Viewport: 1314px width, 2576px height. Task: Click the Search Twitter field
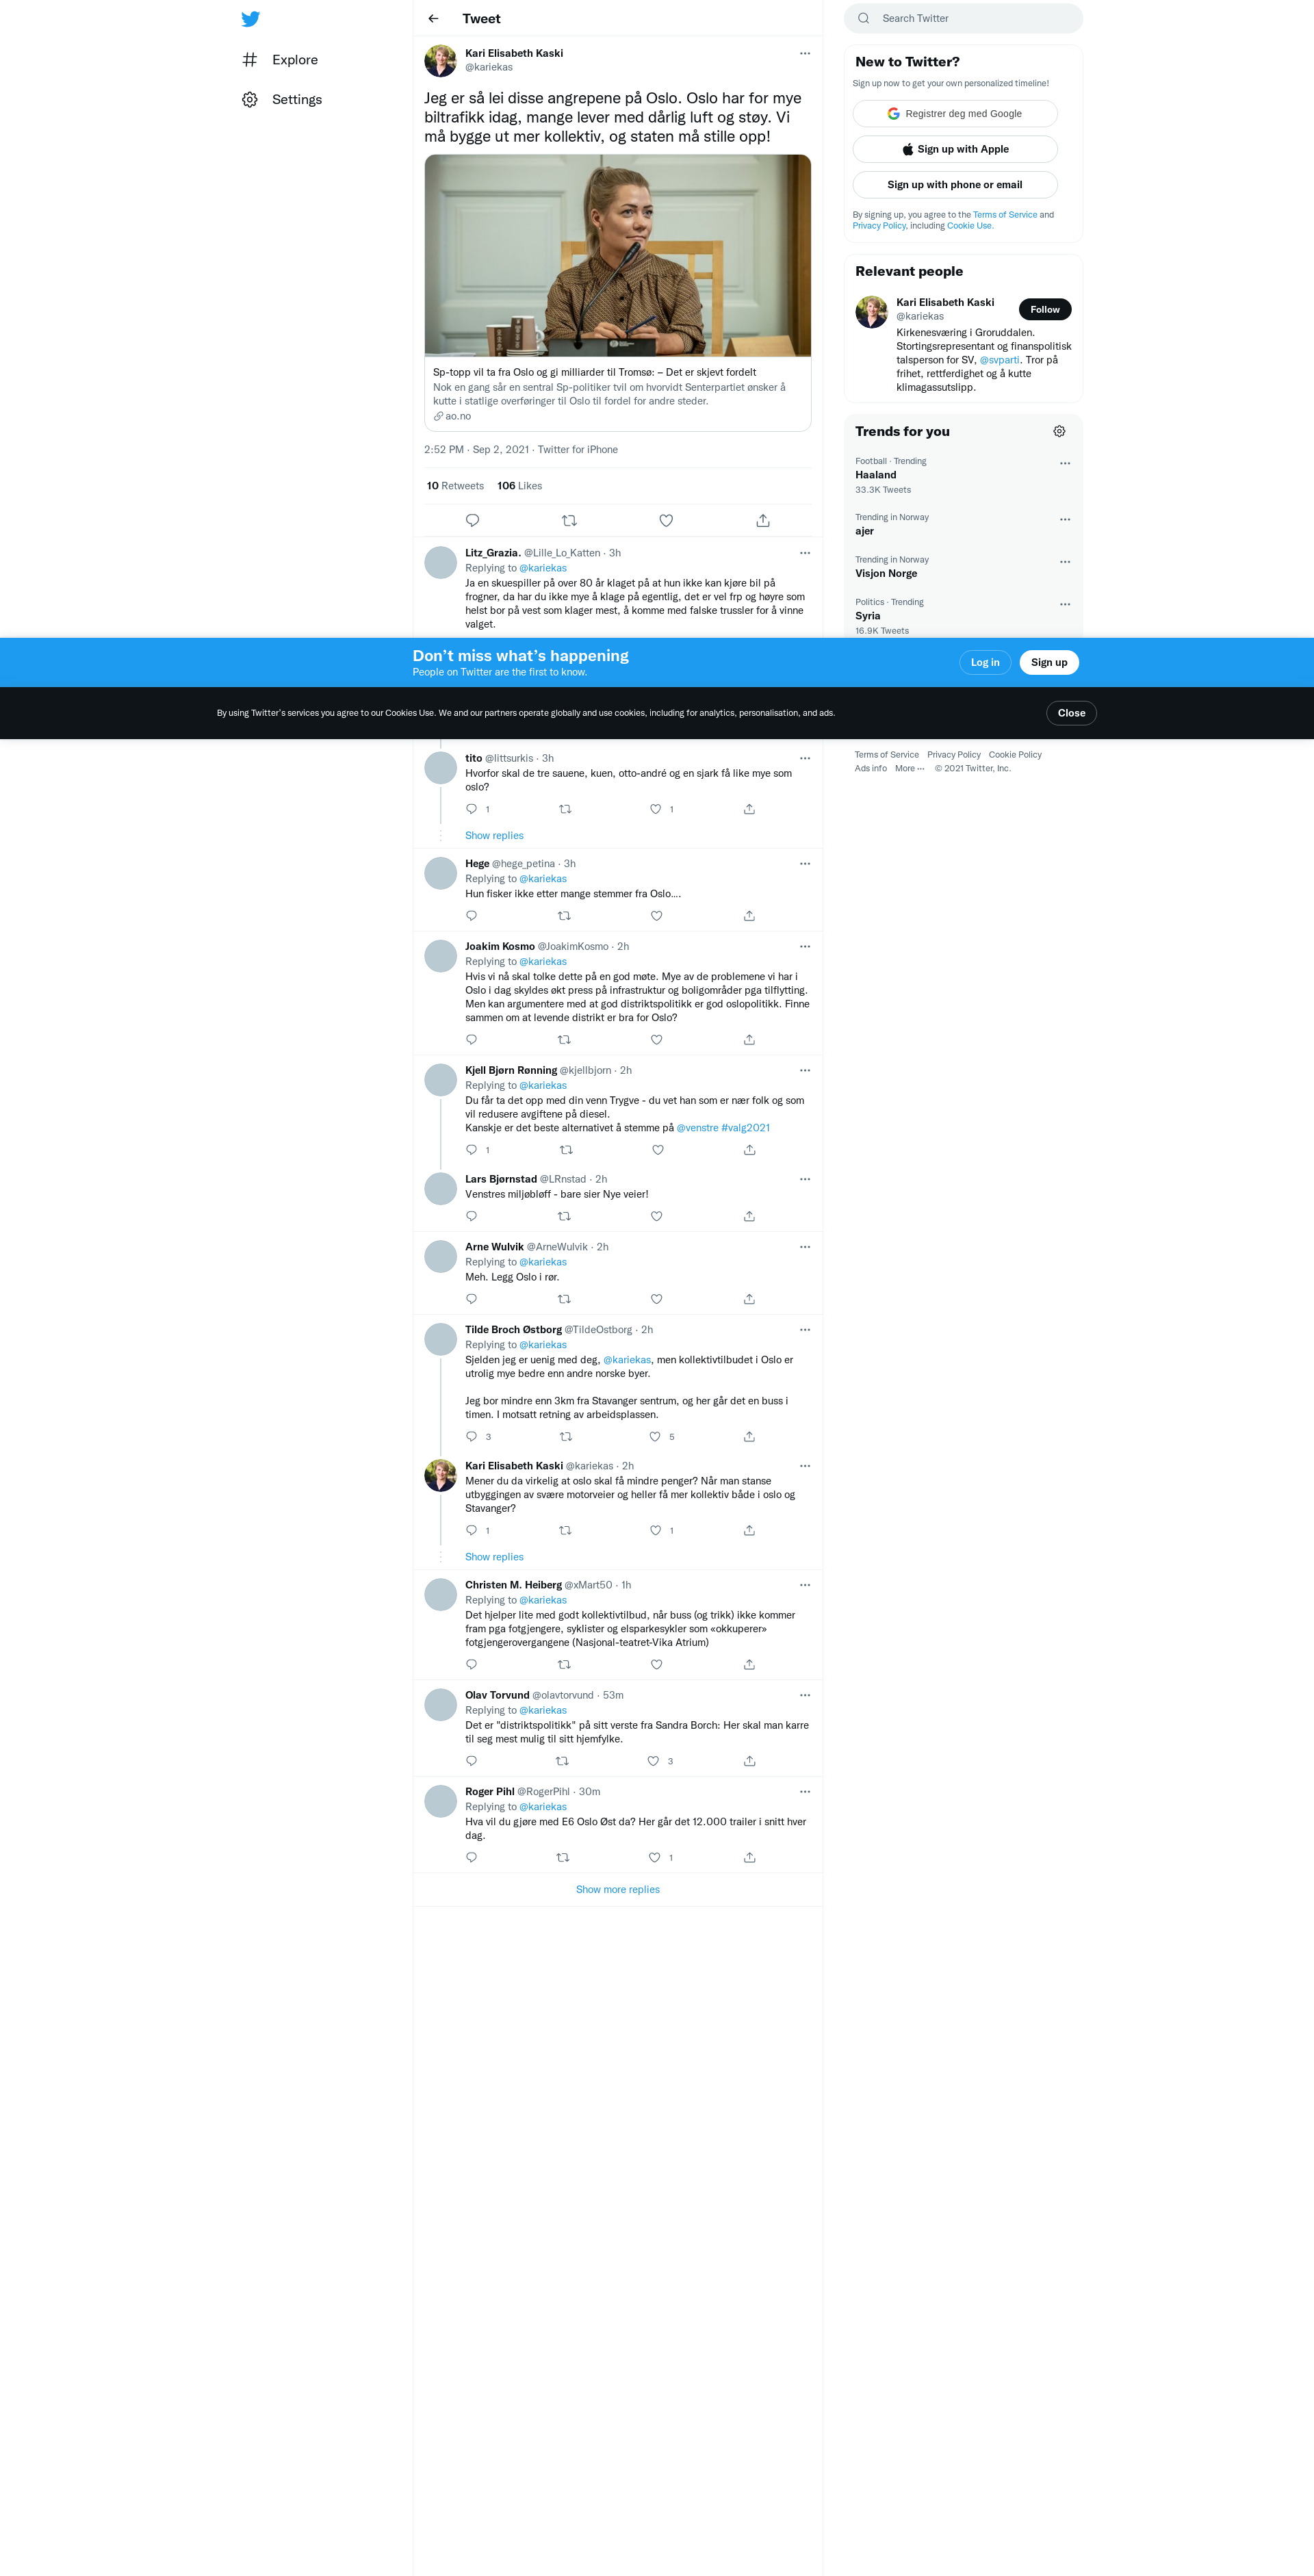click(x=963, y=19)
